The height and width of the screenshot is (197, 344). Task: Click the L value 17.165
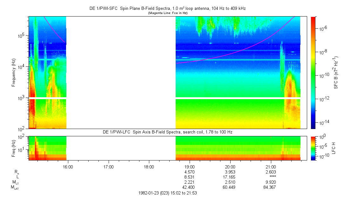pos(230,177)
